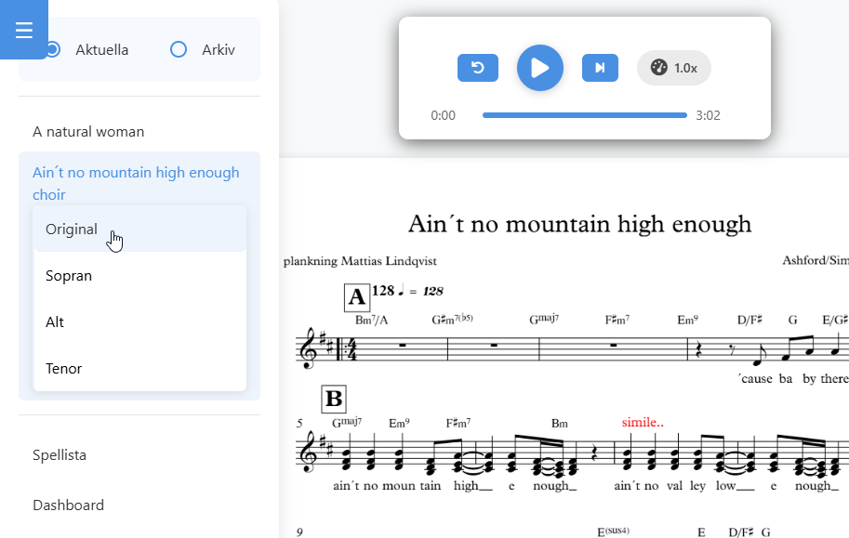Restart the track with the rewind icon
This screenshot has width=849, height=538.
click(478, 68)
